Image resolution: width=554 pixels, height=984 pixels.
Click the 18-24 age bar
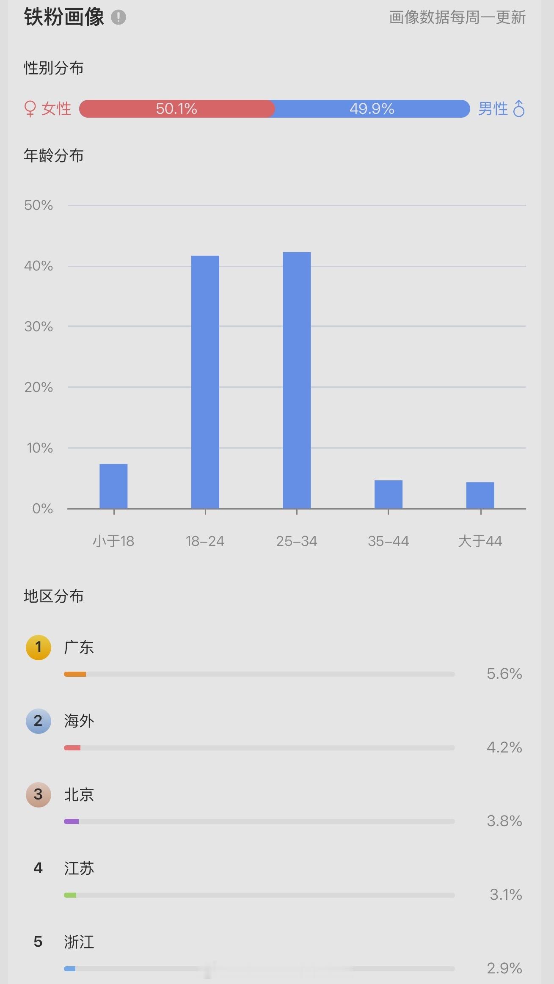pyautogui.click(x=205, y=382)
